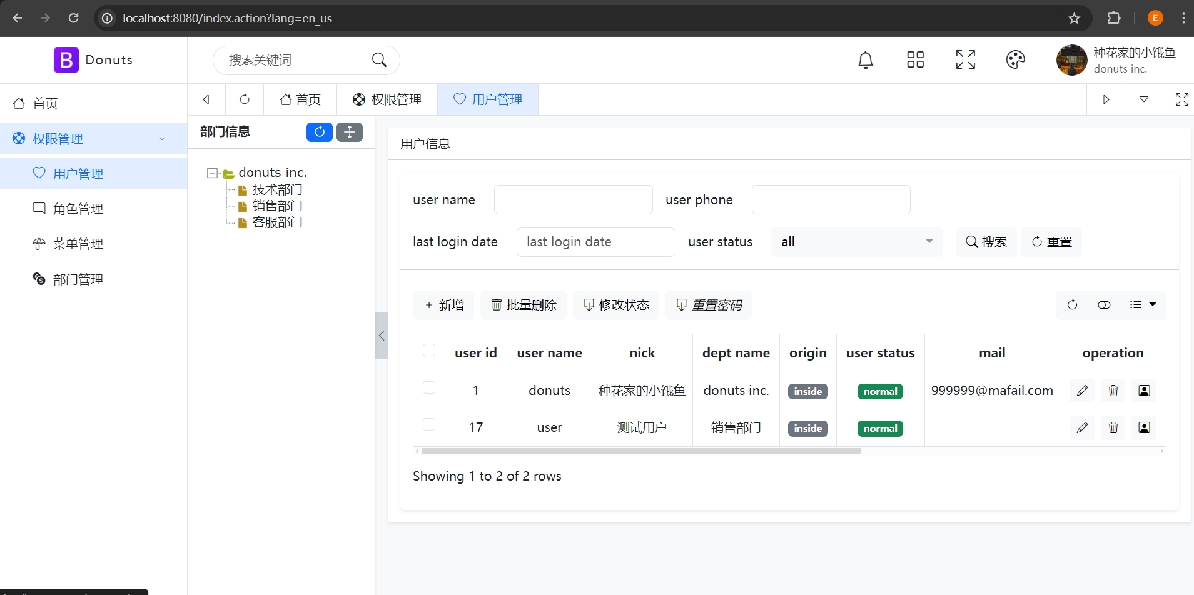Click the trash delete icon for user 17
1194x595 pixels.
coord(1113,427)
